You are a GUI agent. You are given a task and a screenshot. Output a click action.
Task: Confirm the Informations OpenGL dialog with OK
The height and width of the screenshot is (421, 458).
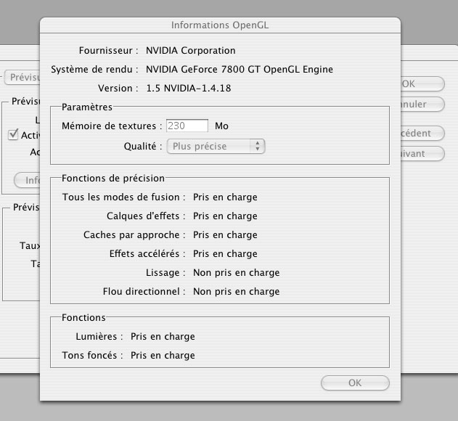tap(355, 383)
